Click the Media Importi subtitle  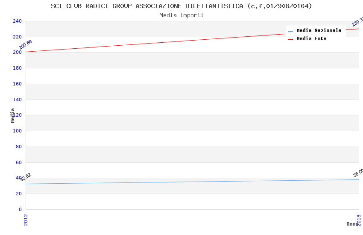coord(181,15)
